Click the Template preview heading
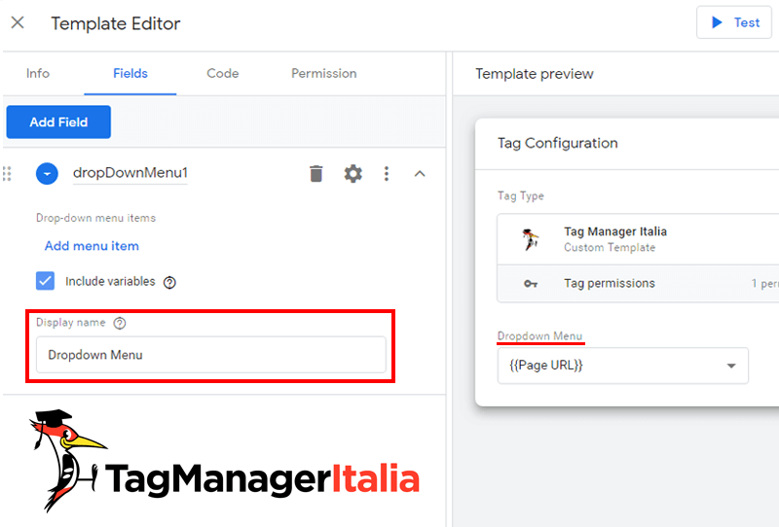This screenshot has height=527, width=779. [x=535, y=74]
